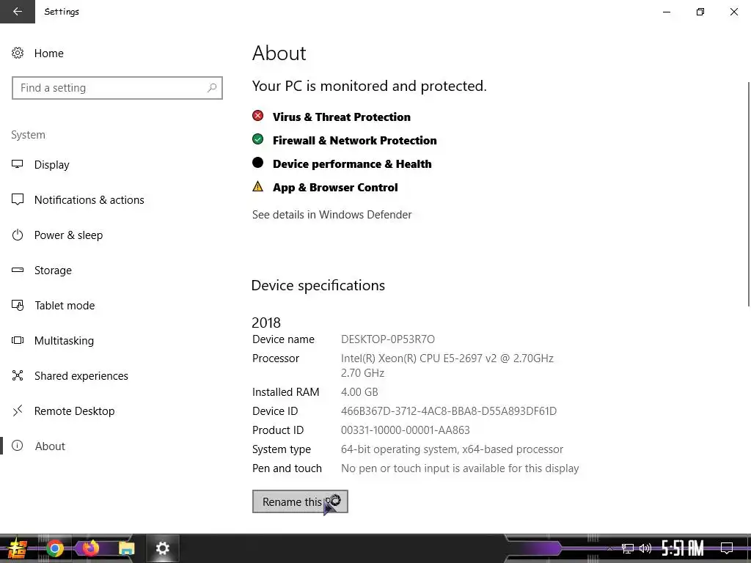Open See details in Windows Defender link

332,215
